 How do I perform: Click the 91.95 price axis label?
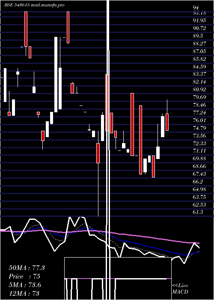pos(199,21)
